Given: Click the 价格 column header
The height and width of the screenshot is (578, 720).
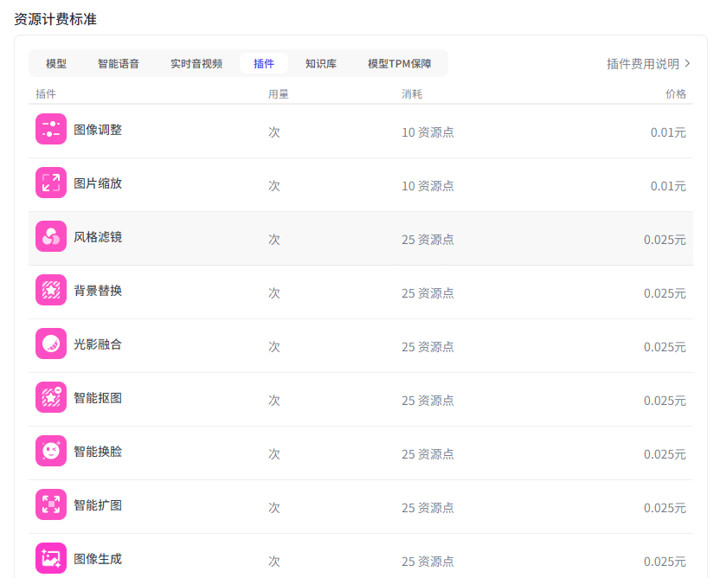Looking at the screenshot, I should pos(676,94).
